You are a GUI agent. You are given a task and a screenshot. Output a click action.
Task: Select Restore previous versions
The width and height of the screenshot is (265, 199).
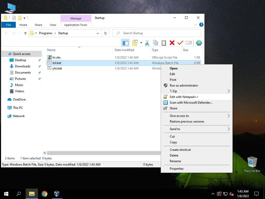pos(197,122)
